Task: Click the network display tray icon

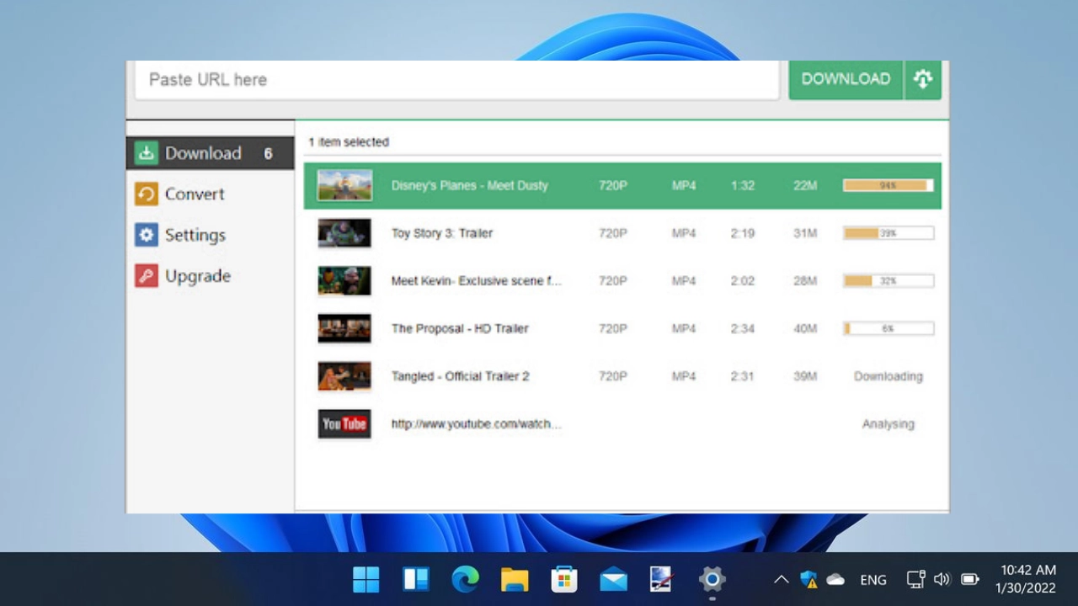Action: (915, 579)
